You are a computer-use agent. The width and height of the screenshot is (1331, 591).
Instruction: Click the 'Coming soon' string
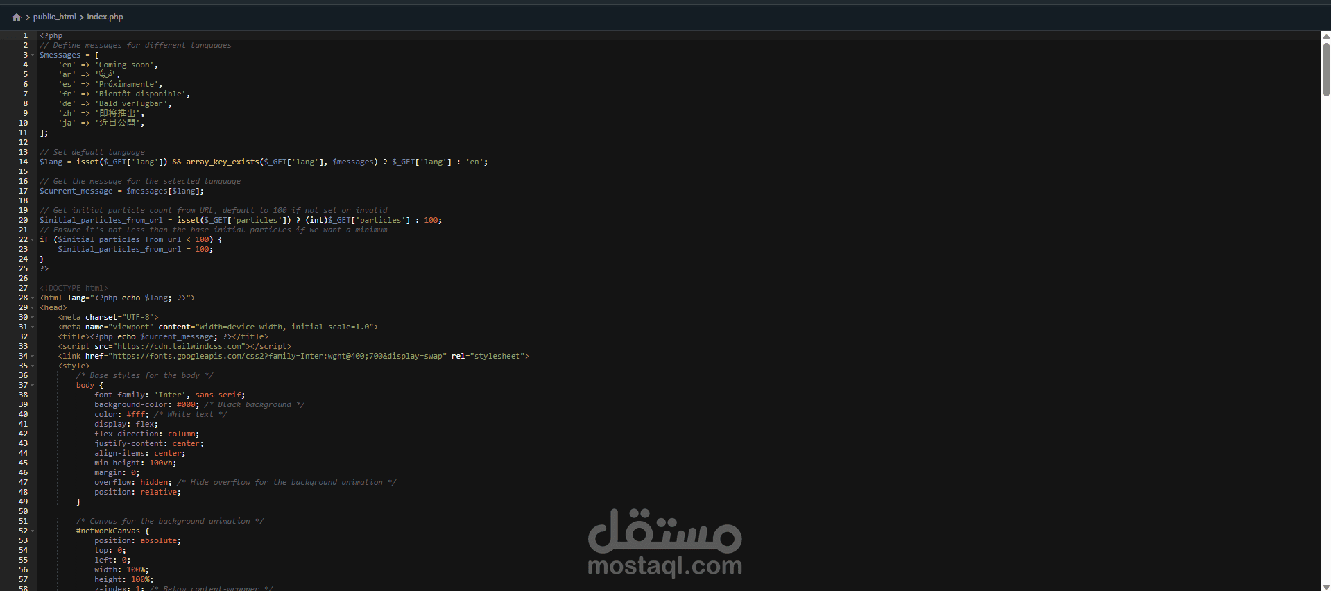coord(124,65)
